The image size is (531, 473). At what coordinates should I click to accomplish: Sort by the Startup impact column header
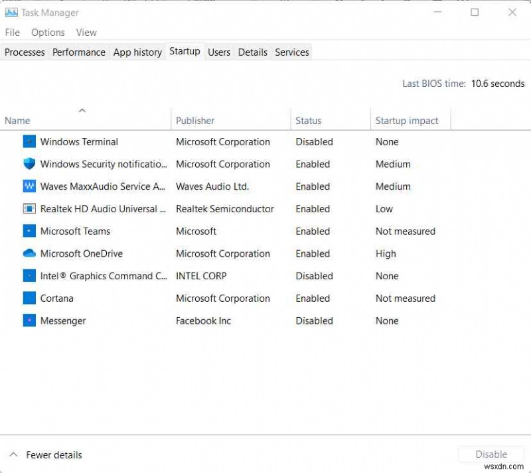[407, 120]
